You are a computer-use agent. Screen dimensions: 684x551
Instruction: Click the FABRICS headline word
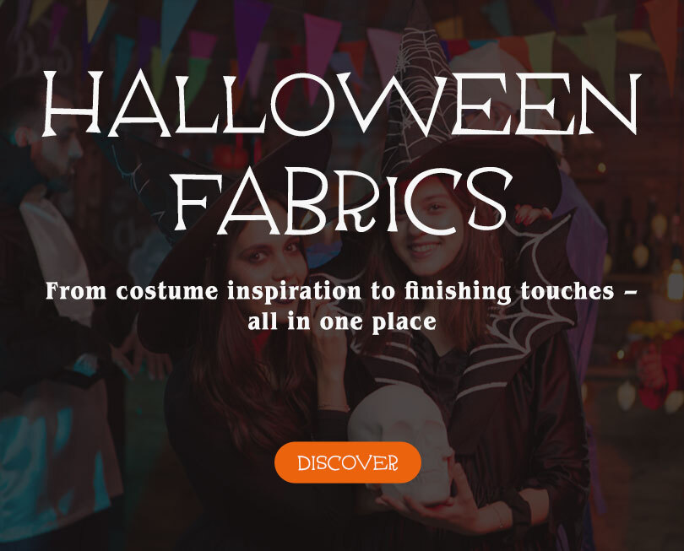(x=344, y=200)
